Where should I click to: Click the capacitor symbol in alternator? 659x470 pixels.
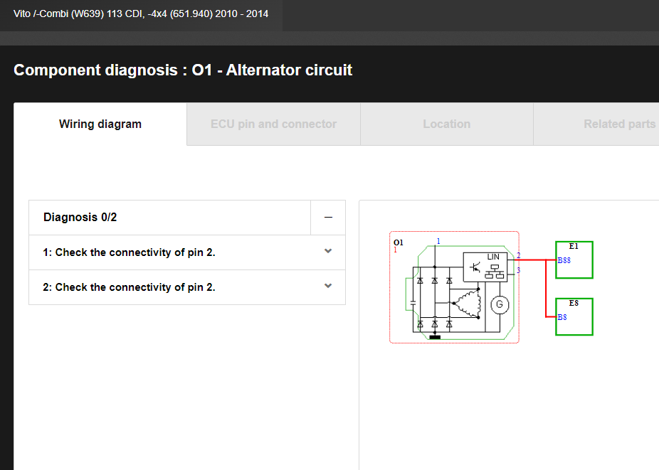coord(413,304)
